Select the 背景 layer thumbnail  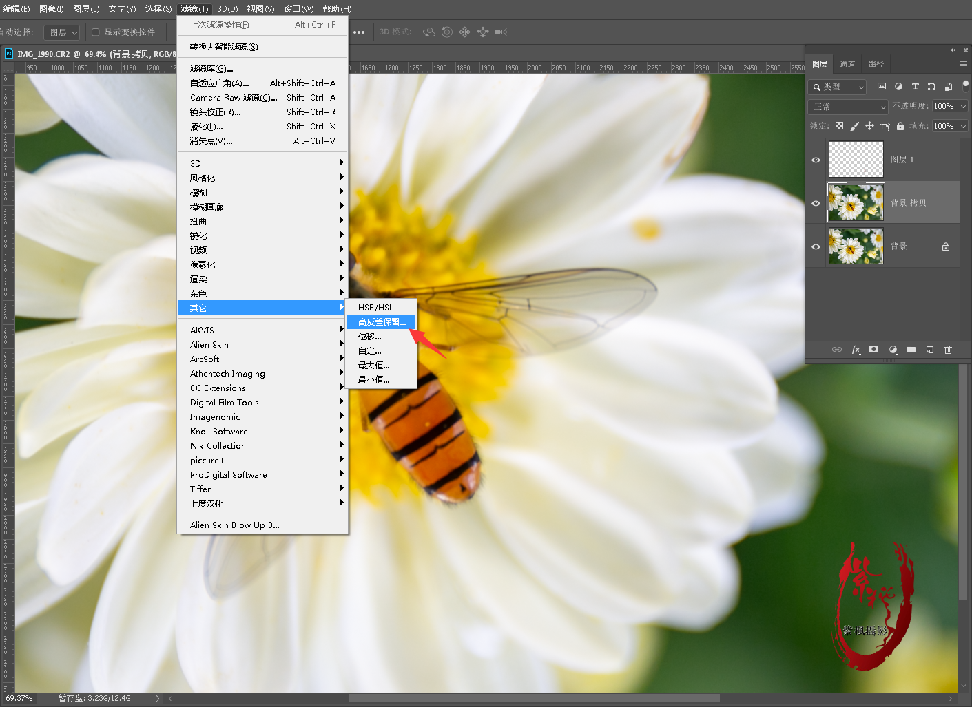pos(856,246)
